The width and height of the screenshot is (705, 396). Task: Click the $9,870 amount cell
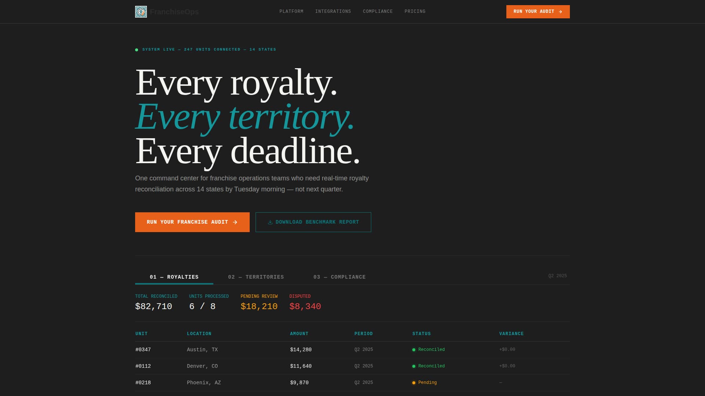point(299,383)
